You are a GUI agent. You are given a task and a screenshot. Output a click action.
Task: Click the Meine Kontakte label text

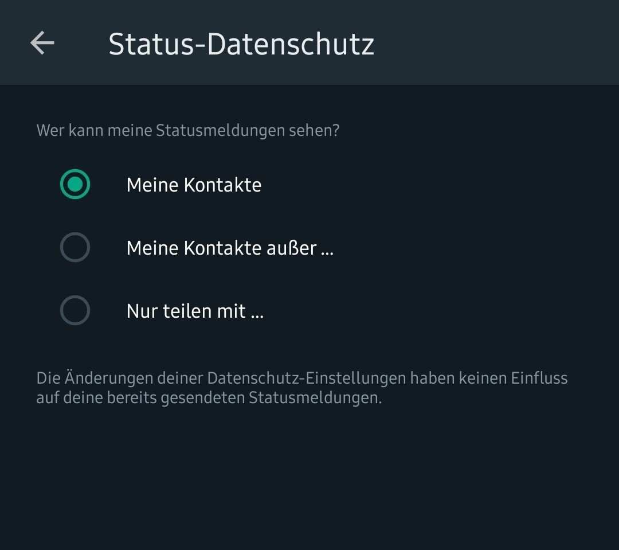(x=194, y=185)
